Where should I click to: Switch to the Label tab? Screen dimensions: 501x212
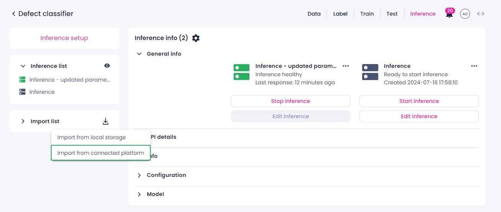point(340,14)
